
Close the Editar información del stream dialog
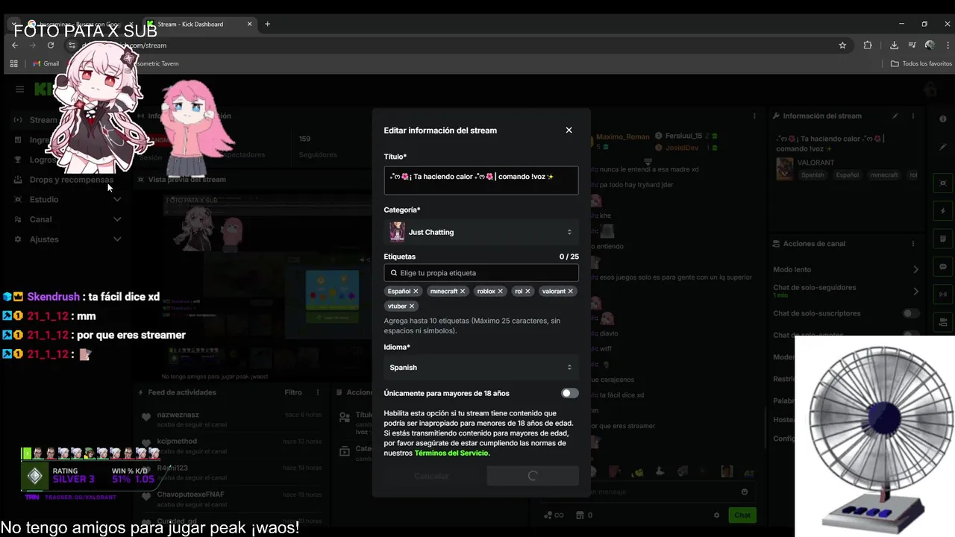(x=569, y=130)
